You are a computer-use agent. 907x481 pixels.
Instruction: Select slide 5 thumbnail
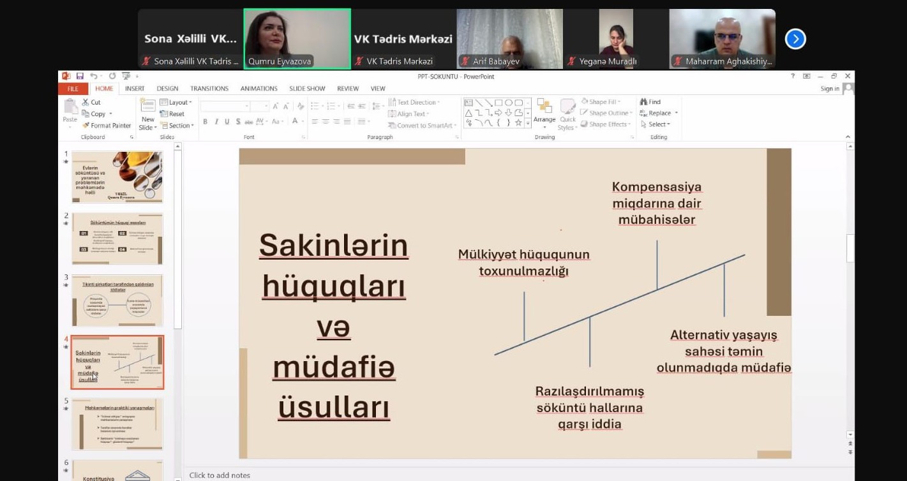point(117,424)
